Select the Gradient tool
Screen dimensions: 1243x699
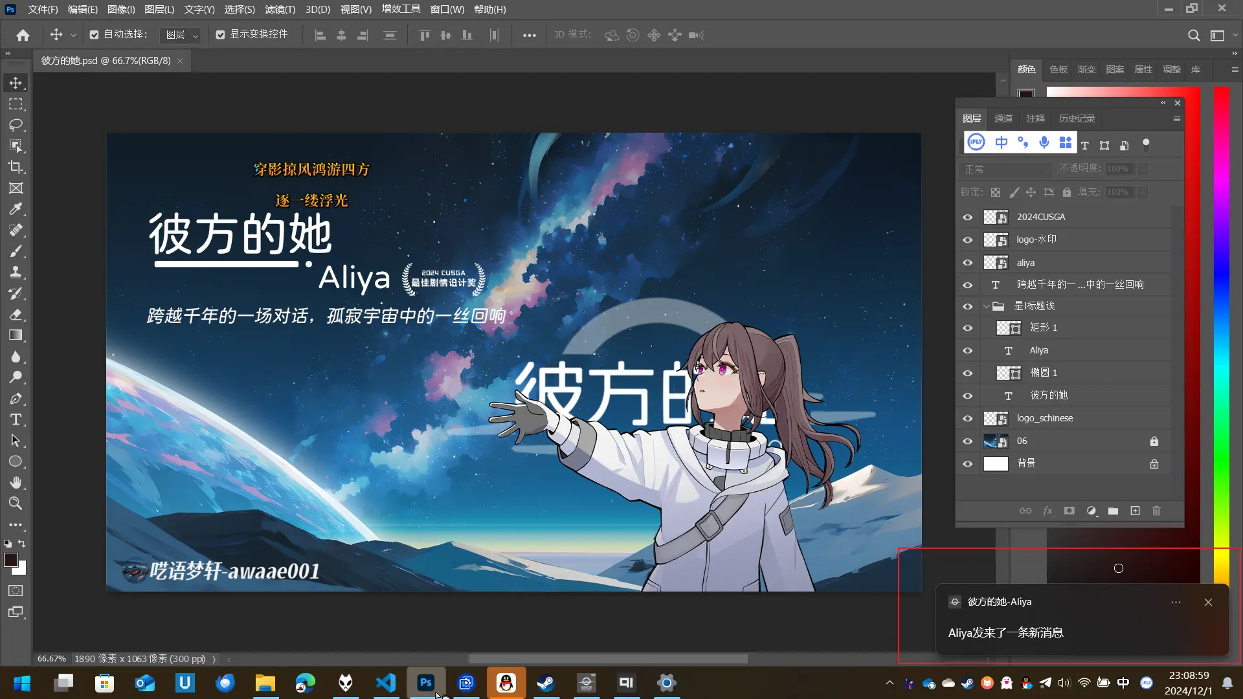click(x=16, y=335)
